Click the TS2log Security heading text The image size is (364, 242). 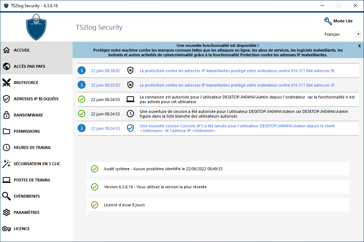(x=99, y=27)
